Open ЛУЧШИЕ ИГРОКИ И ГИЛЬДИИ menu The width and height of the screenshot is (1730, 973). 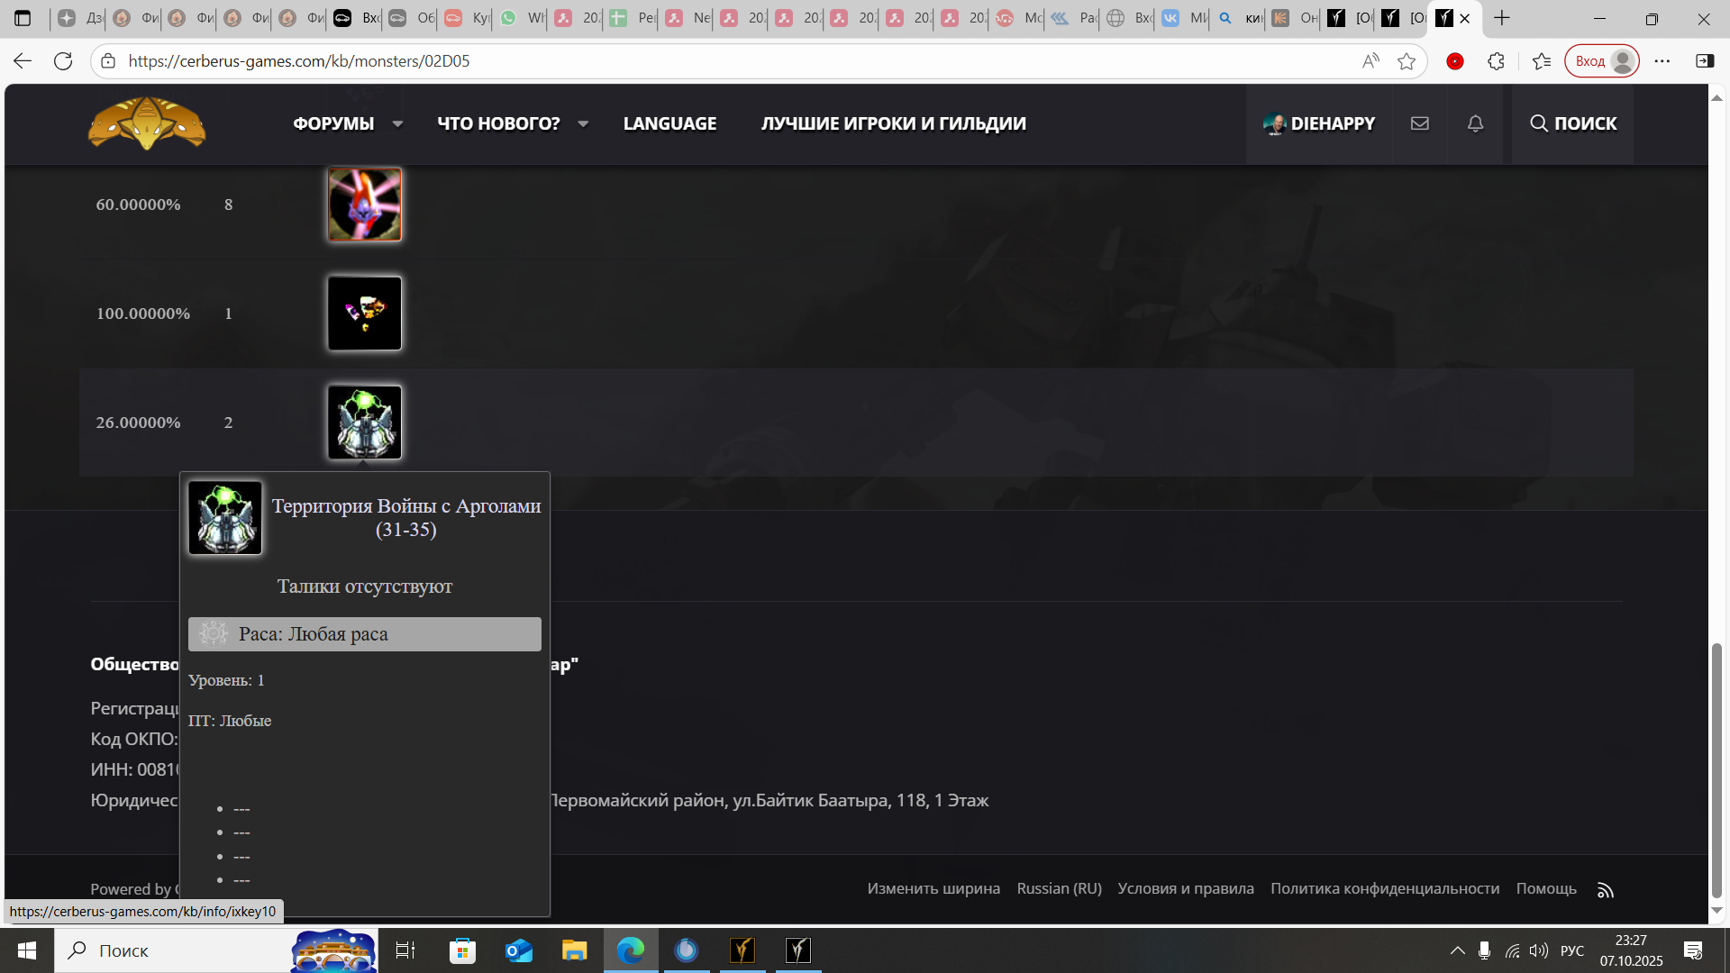[x=893, y=123]
